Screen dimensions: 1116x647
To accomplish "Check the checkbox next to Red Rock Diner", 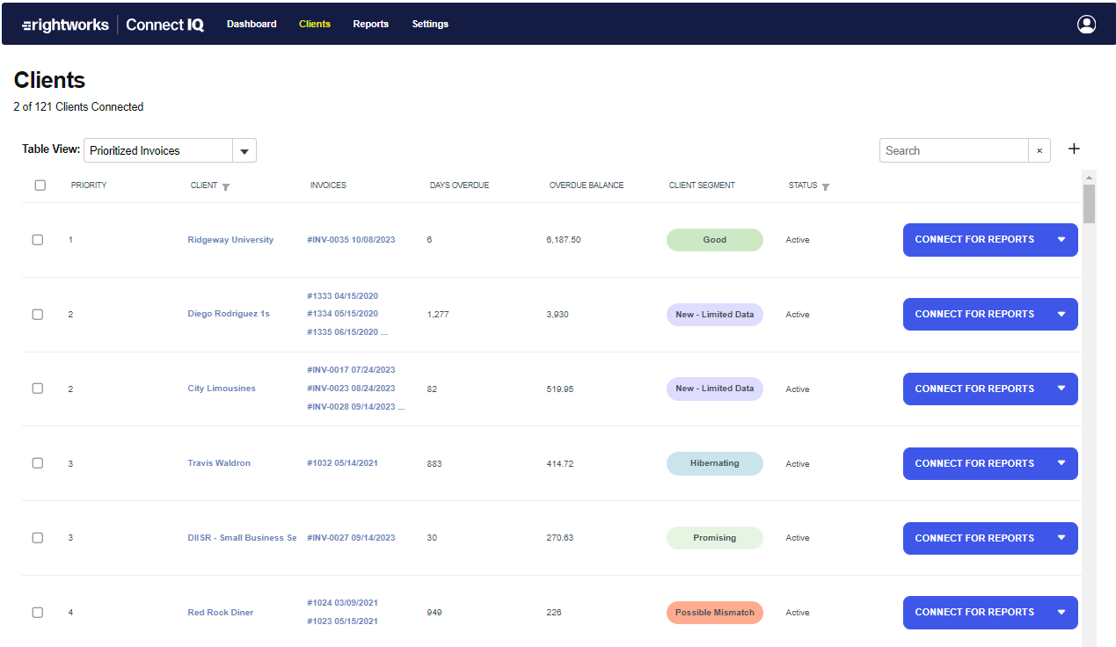I will (40, 612).
